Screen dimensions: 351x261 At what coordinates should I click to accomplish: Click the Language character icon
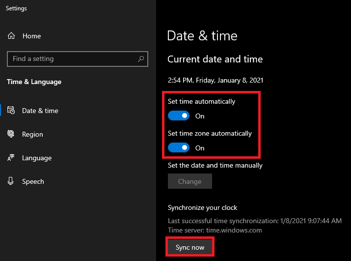coord(11,158)
